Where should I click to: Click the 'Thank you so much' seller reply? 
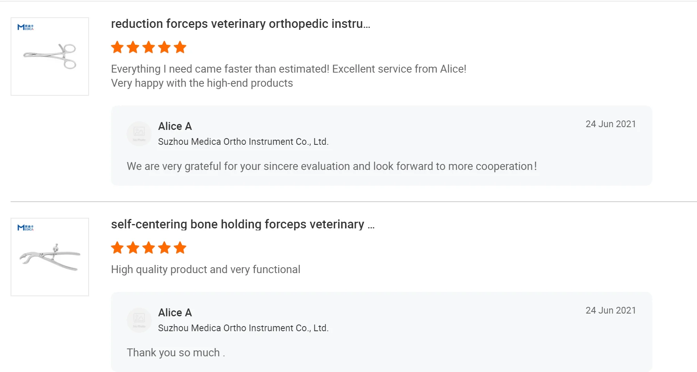click(176, 353)
